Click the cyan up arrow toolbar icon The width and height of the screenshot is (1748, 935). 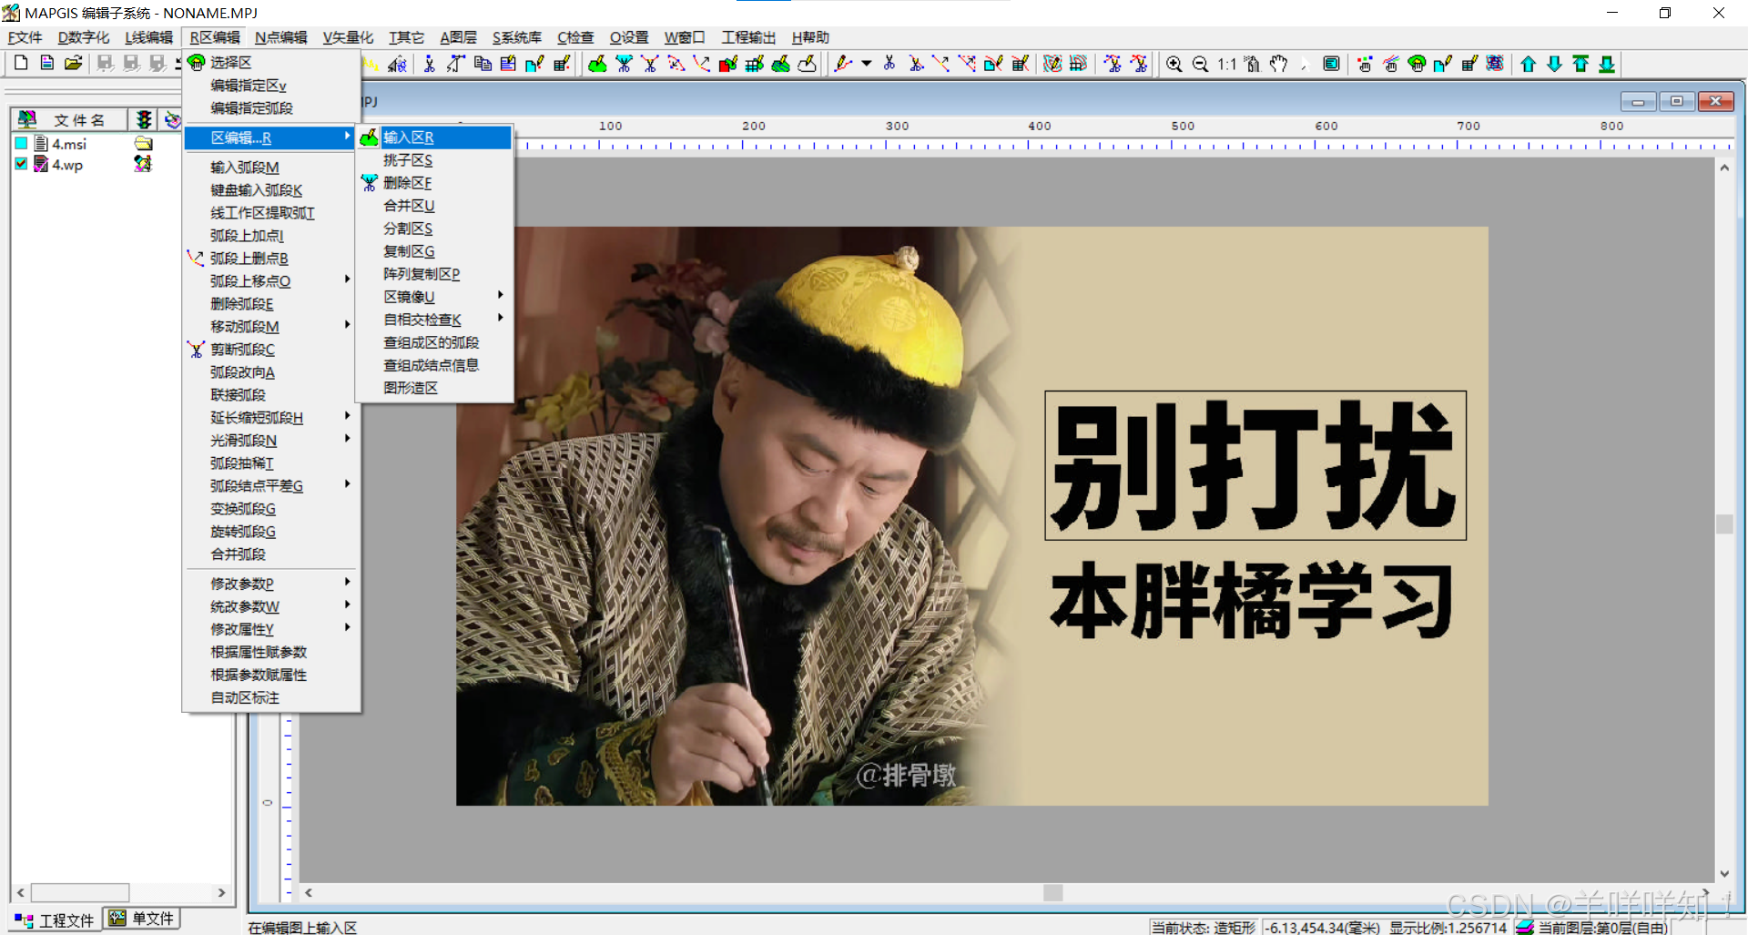click(1529, 64)
